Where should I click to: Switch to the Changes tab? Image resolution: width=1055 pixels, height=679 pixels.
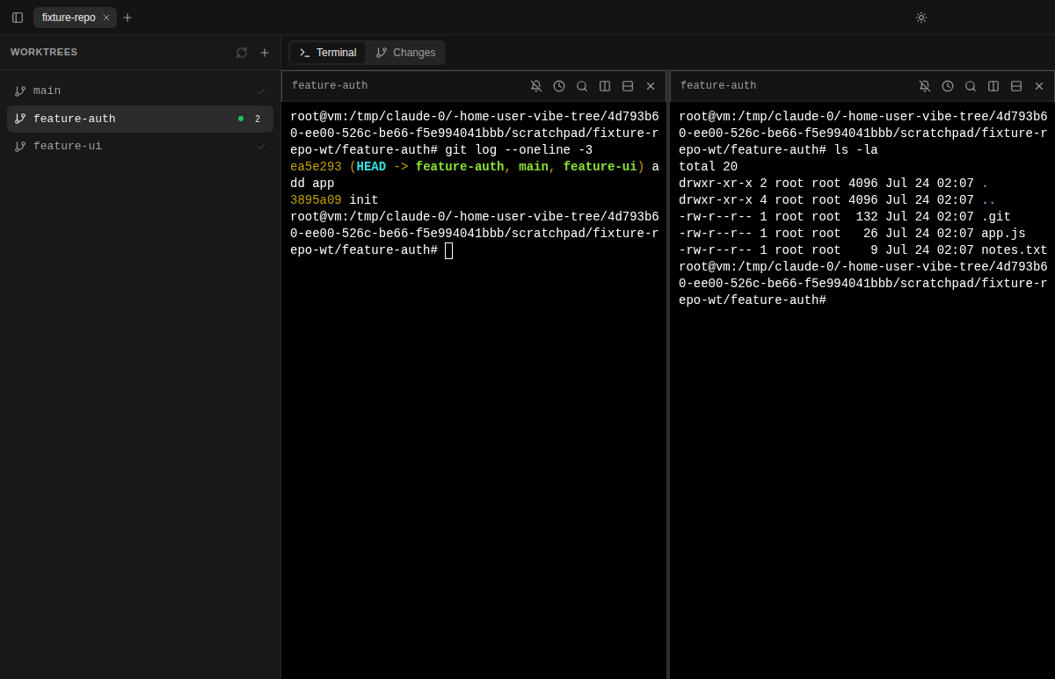405,53
